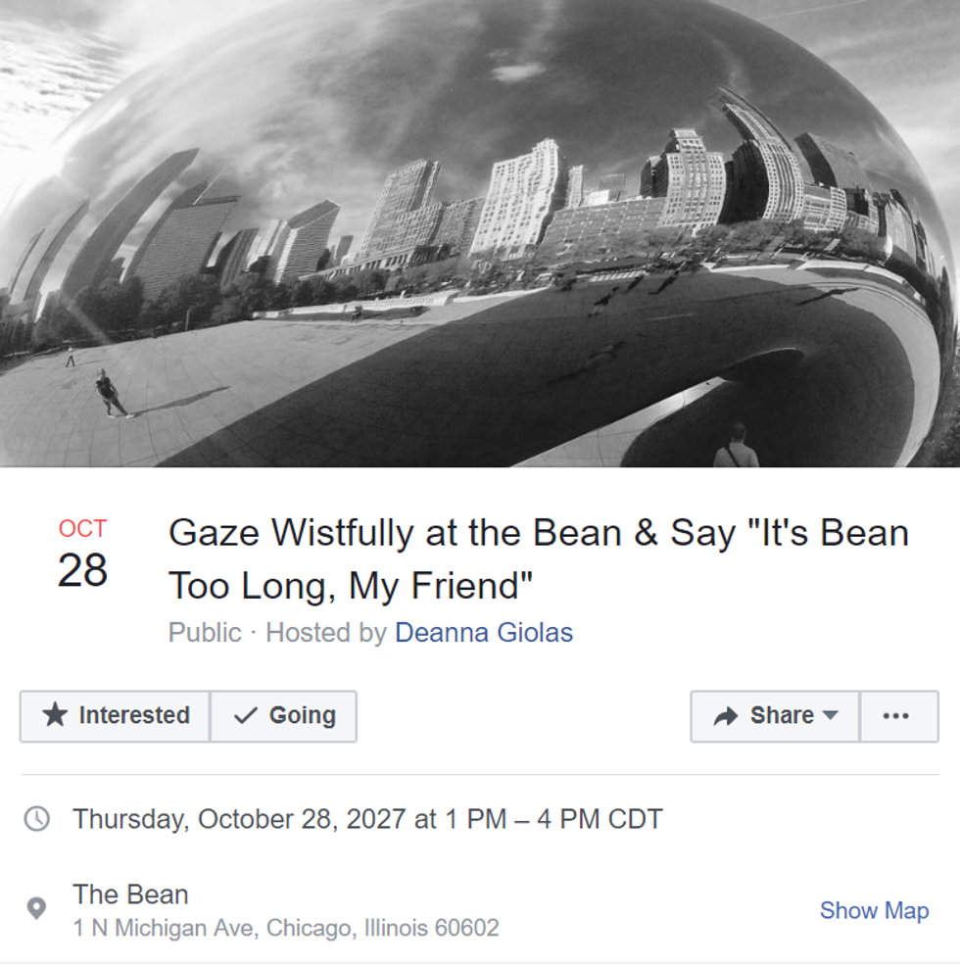
Task: Open The Bean venue name
Action: tap(130, 894)
